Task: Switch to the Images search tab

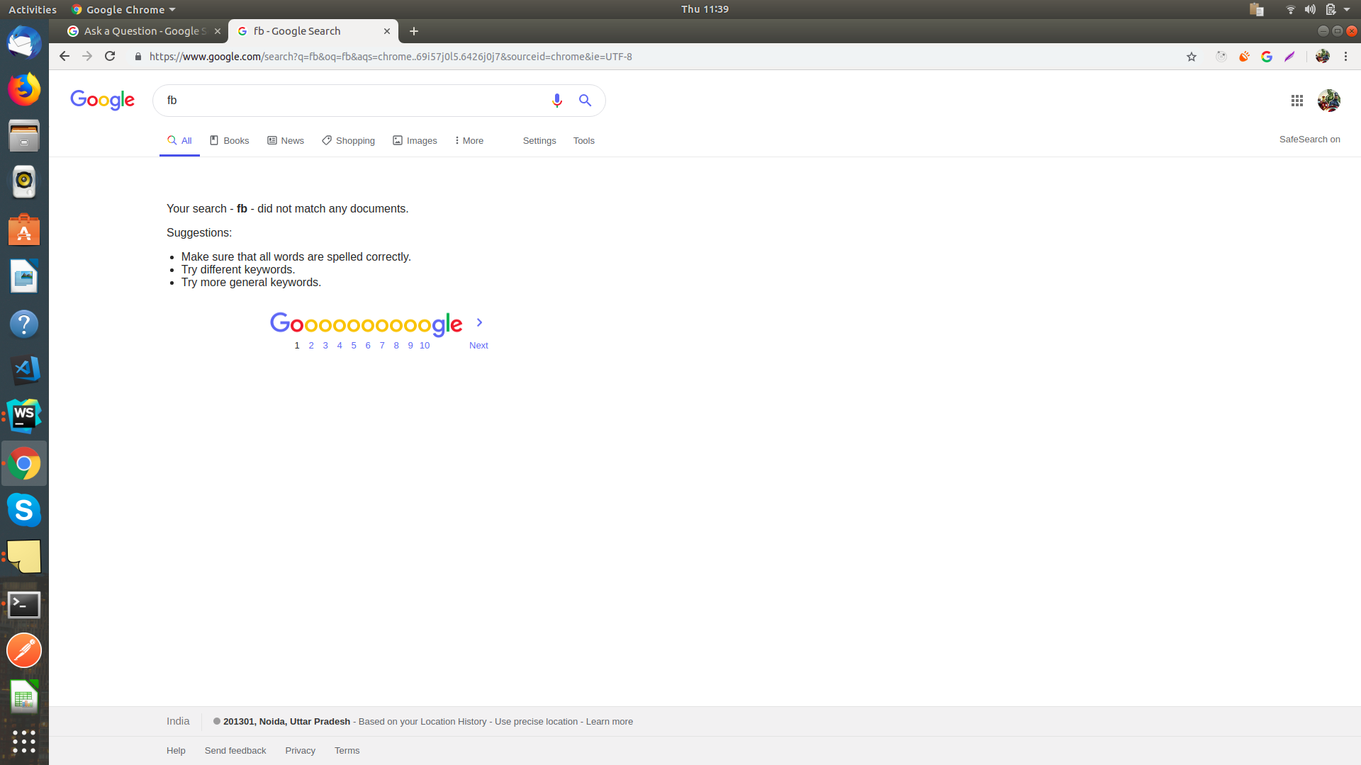Action: coord(415,140)
